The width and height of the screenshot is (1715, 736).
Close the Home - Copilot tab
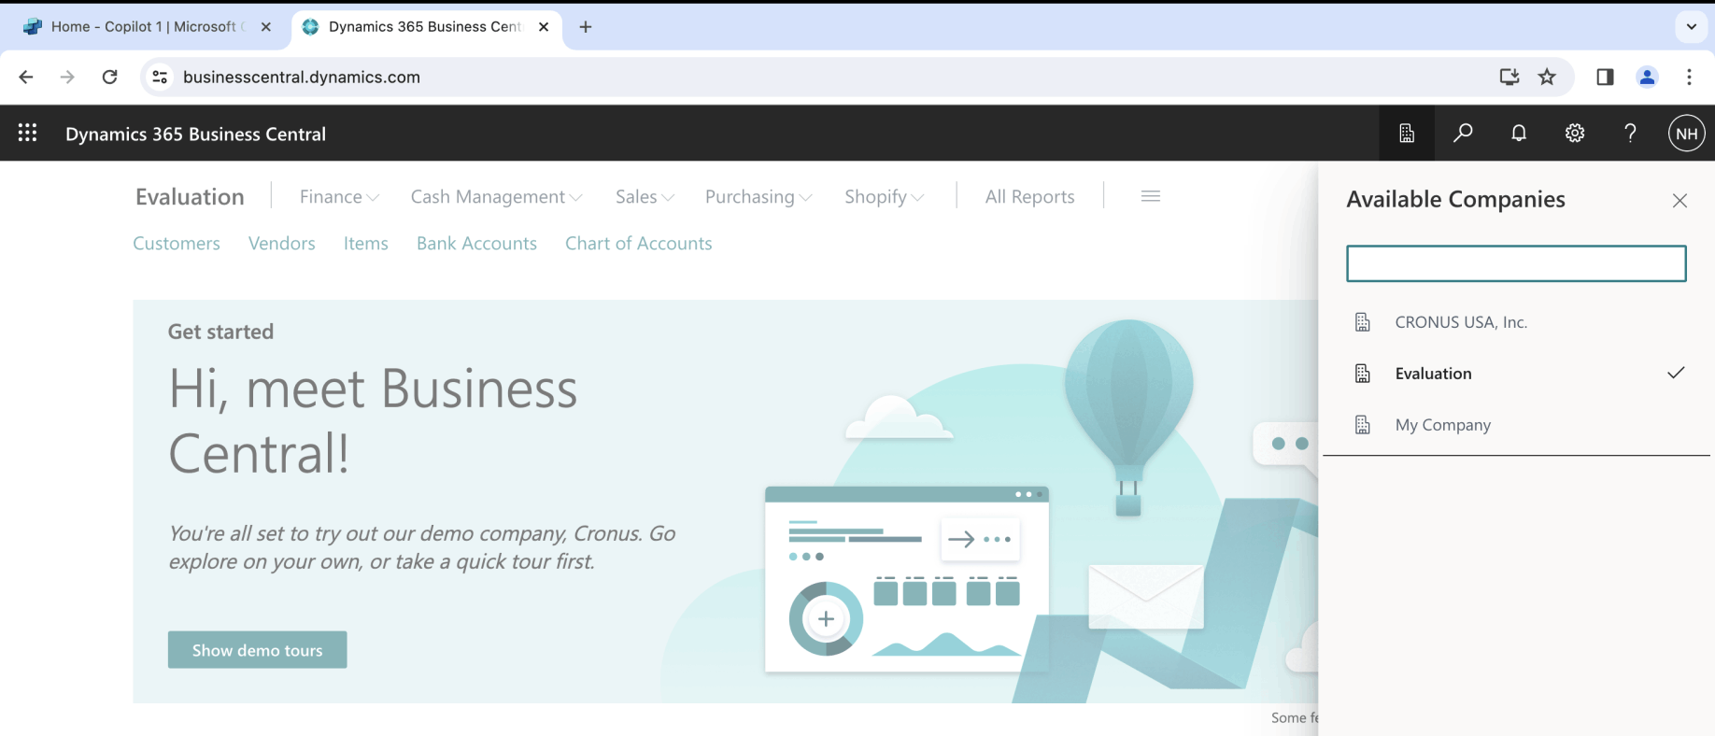266,27
